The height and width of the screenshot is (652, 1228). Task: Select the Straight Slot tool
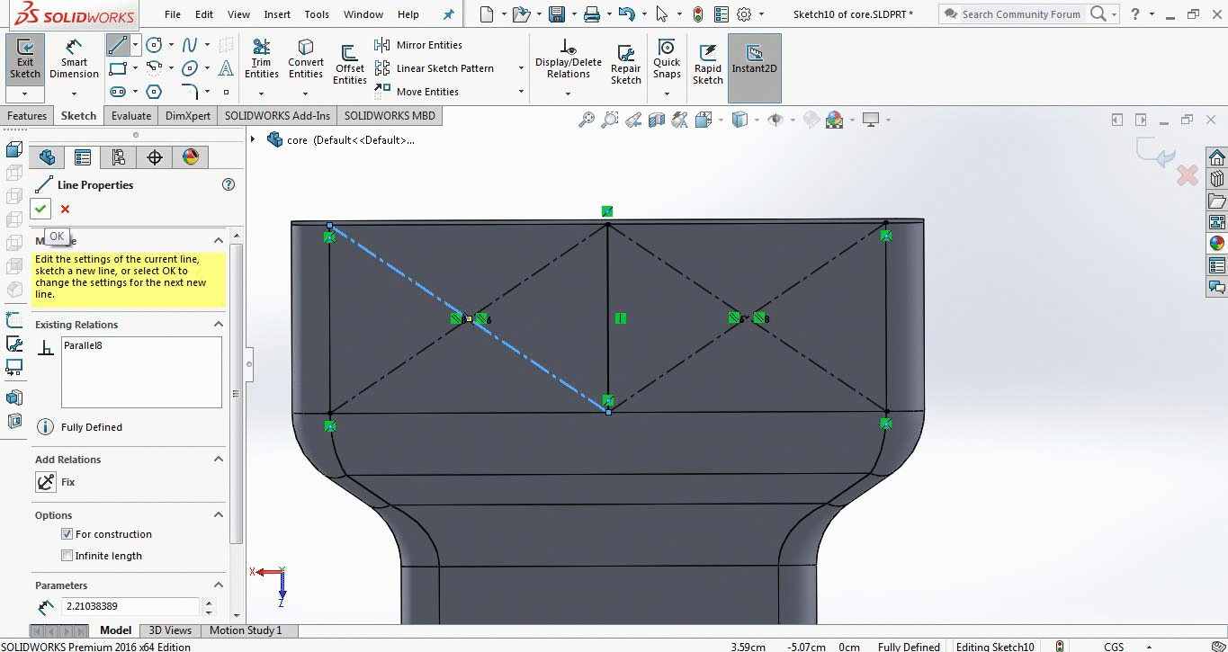(x=117, y=92)
